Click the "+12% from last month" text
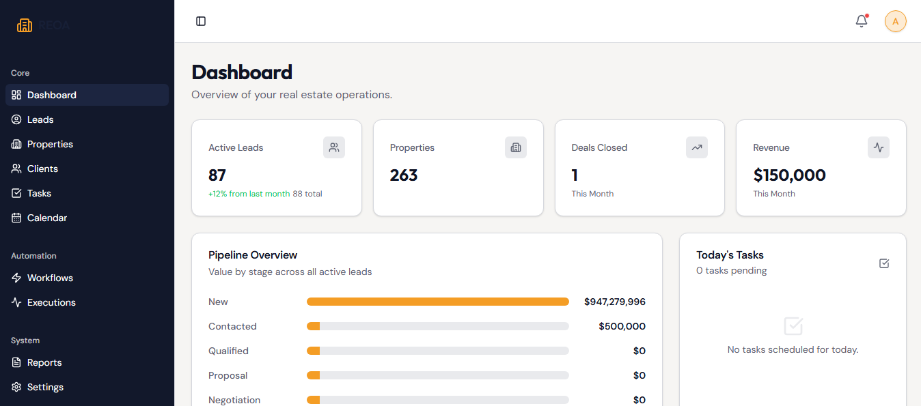 coord(249,194)
